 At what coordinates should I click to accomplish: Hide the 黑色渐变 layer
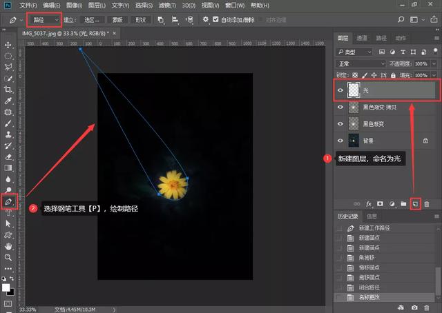coord(340,124)
